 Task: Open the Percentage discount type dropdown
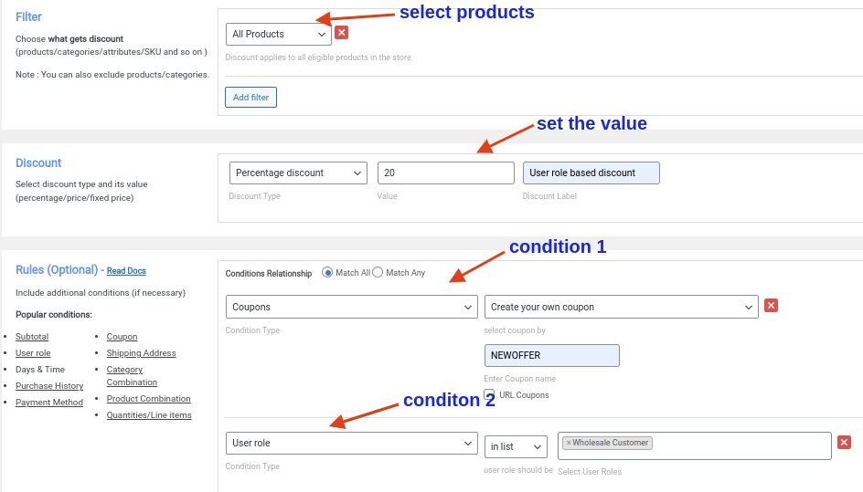pyautogui.click(x=298, y=173)
